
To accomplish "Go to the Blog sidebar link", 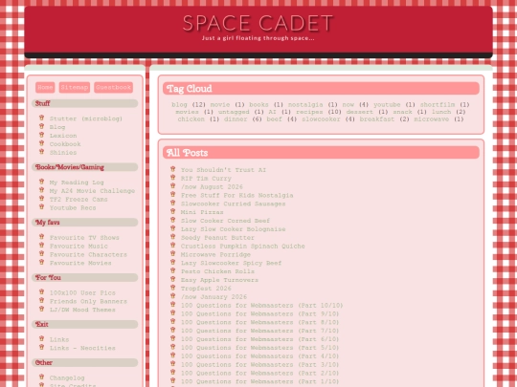I will (57, 127).
